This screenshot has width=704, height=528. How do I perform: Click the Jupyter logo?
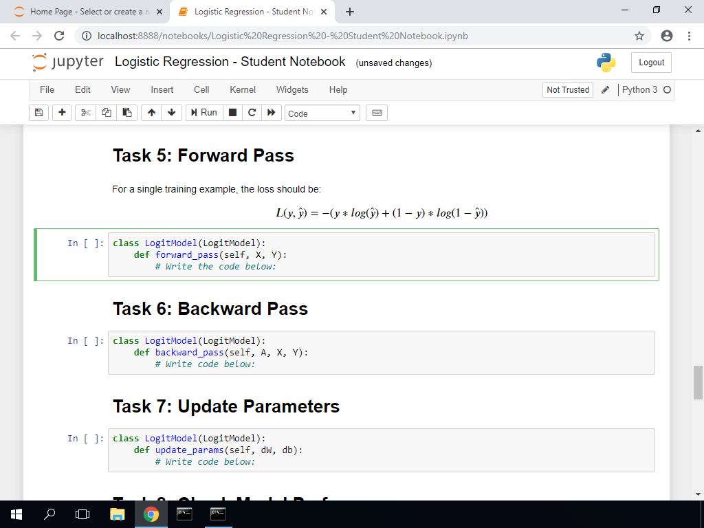pyautogui.click(x=68, y=62)
